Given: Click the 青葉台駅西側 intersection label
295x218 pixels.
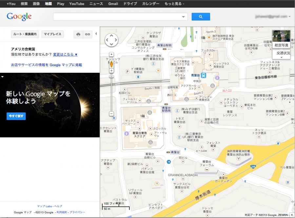Looking at the screenshot, I should tap(166, 109).
